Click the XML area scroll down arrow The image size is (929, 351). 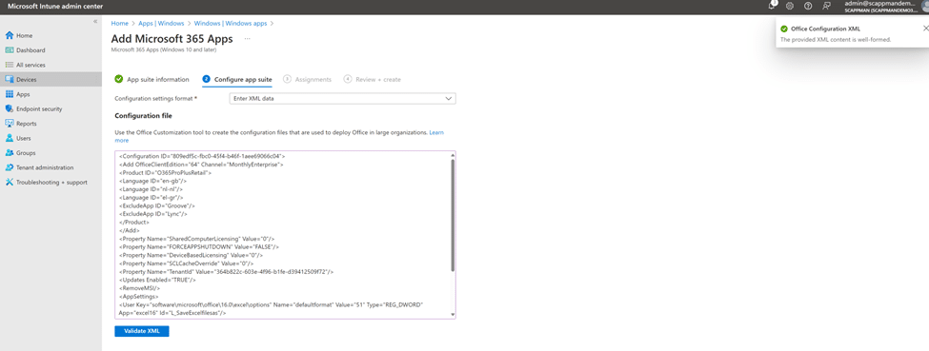click(453, 314)
